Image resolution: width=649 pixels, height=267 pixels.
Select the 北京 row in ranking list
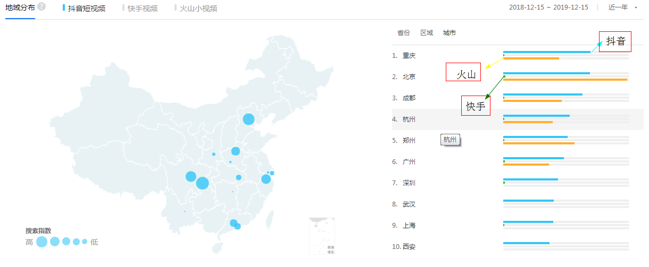click(409, 77)
